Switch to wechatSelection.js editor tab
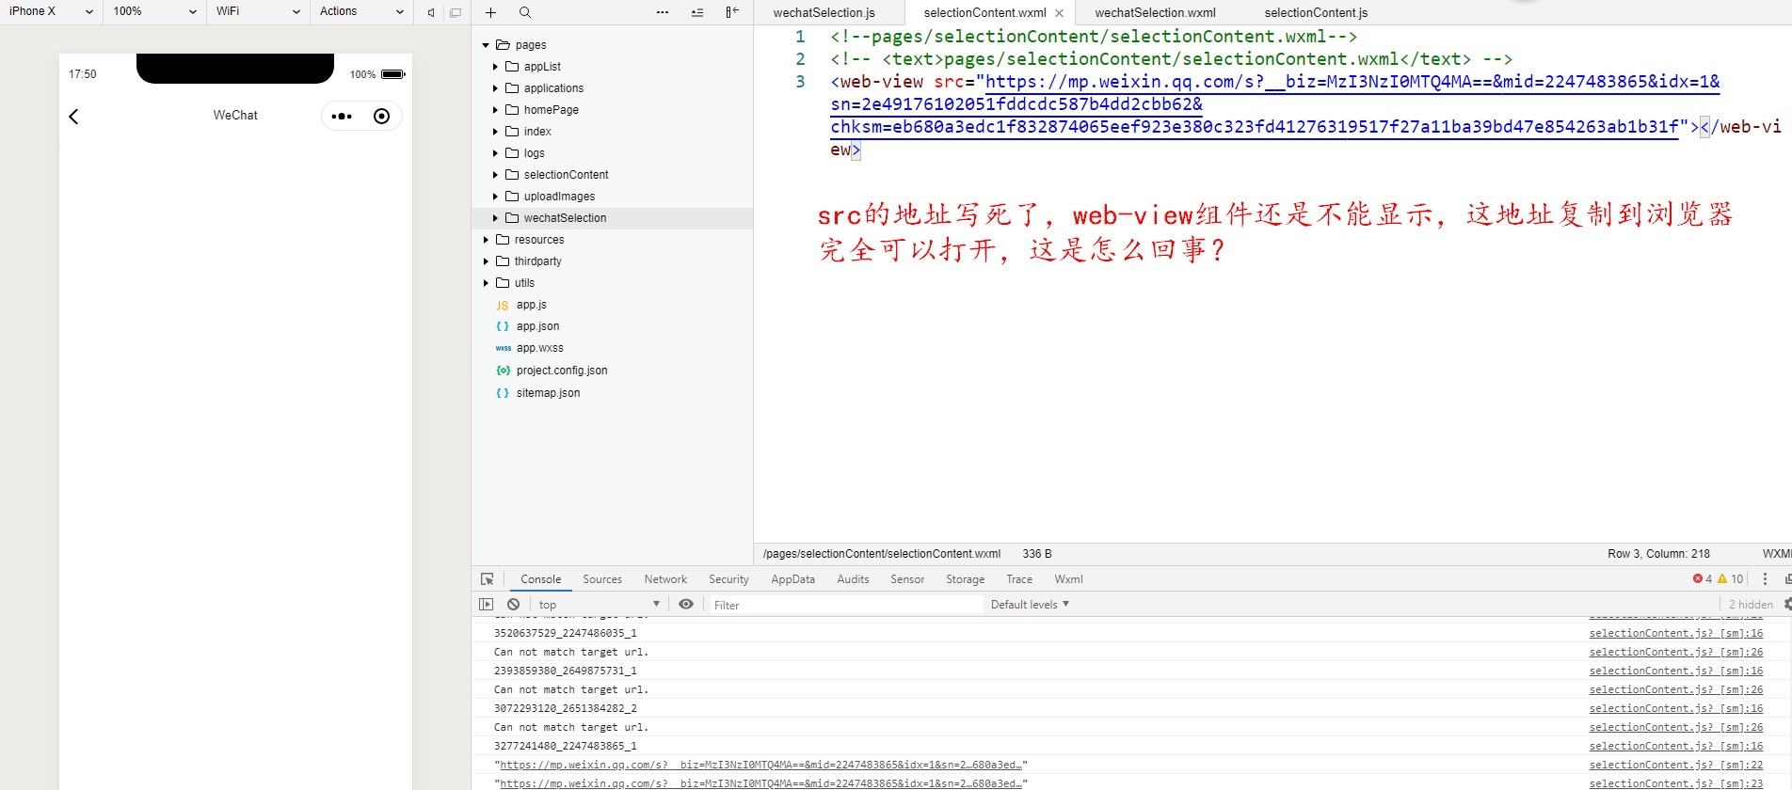Image resolution: width=1792 pixels, height=790 pixels. 824,13
